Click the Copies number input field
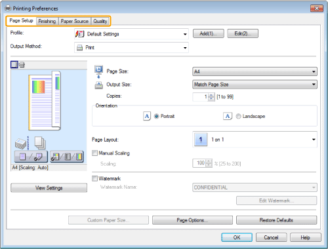The width and height of the screenshot is (328, 249). 201,97
